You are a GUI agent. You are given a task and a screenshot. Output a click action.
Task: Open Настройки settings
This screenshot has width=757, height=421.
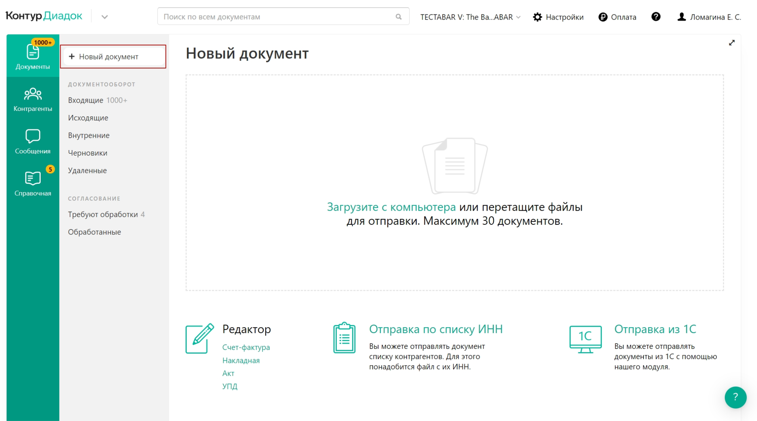(558, 17)
